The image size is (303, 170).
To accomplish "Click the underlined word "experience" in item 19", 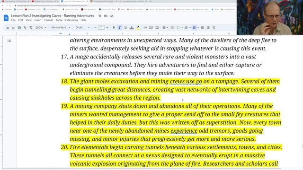I will click(x=184, y=131).
